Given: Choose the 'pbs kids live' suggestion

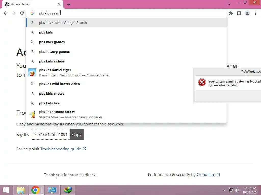Looking at the screenshot, I should point(126,103).
